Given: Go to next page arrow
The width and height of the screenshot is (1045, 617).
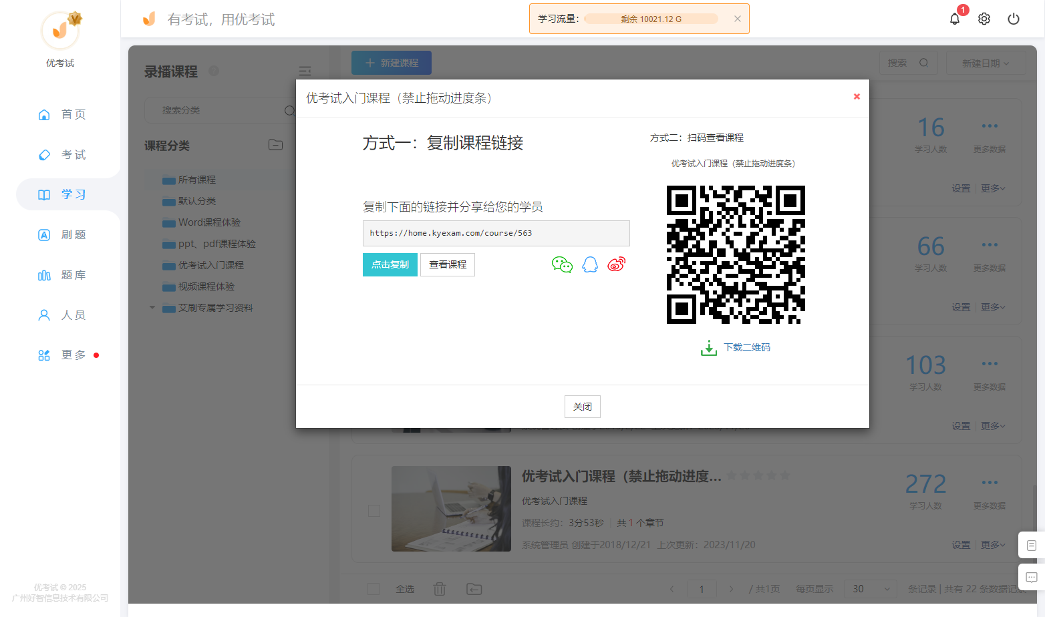Looking at the screenshot, I should pyautogui.click(x=731, y=589).
